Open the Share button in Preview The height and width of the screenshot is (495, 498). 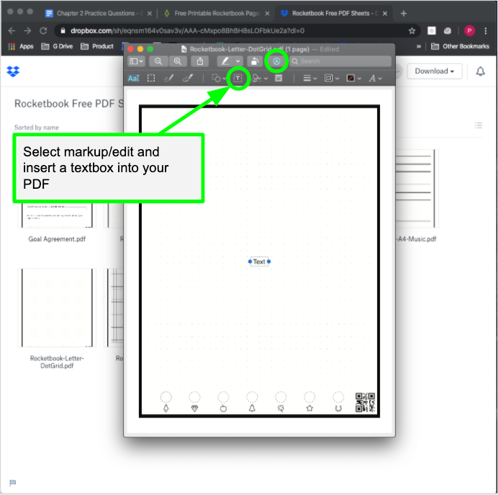200,61
